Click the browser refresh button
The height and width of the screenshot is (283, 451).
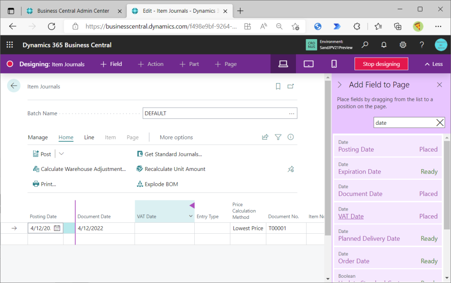click(x=52, y=26)
